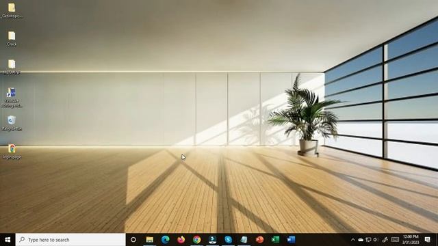This screenshot has width=438, height=246.
Task: Select the Recycle Bin desktop icon
Action: 12,123
